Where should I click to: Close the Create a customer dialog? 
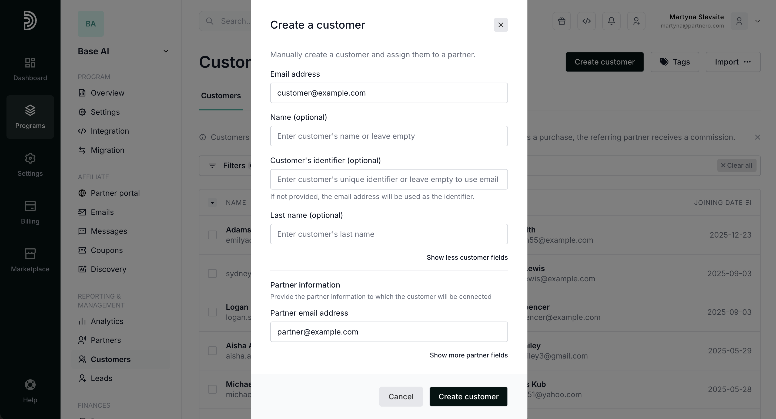pyautogui.click(x=501, y=25)
